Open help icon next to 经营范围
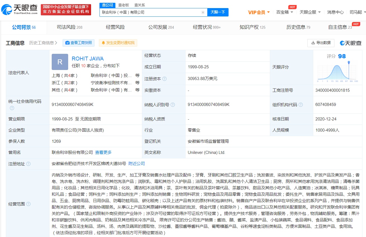Viewport: 366px width, 237px height. click(28, 204)
